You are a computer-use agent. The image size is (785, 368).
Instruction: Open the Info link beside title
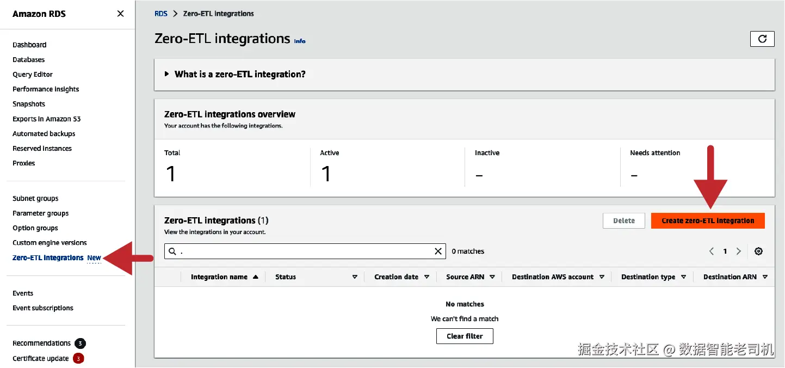click(x=300, y=41)
